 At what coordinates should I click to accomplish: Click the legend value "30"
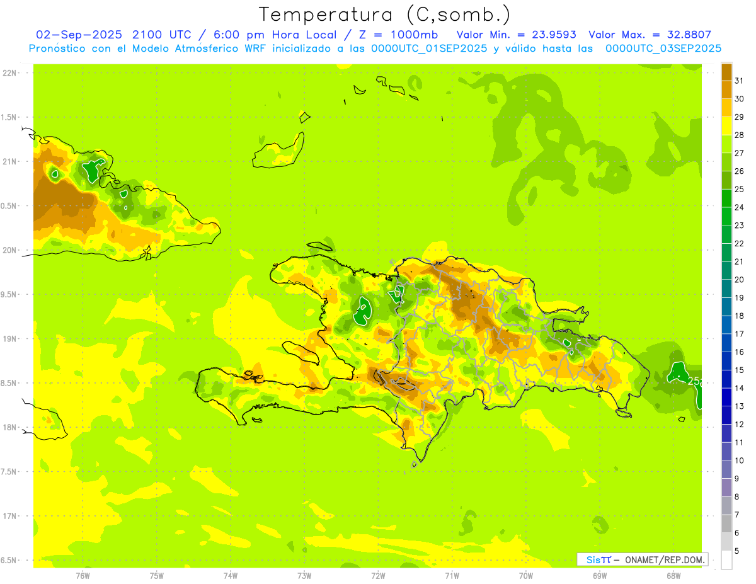pyautogui.click(x=739, y=99)
